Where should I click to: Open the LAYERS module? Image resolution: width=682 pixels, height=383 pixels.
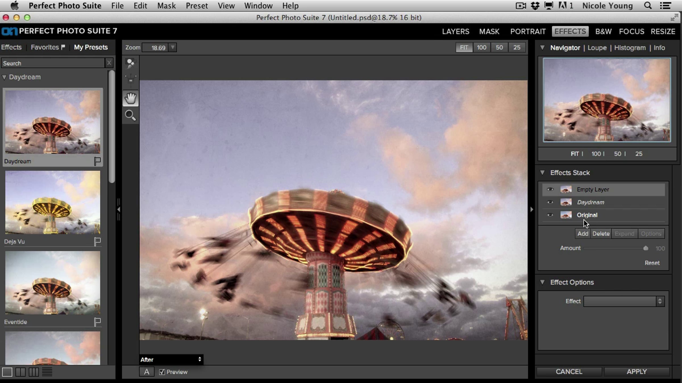(456, 31)
